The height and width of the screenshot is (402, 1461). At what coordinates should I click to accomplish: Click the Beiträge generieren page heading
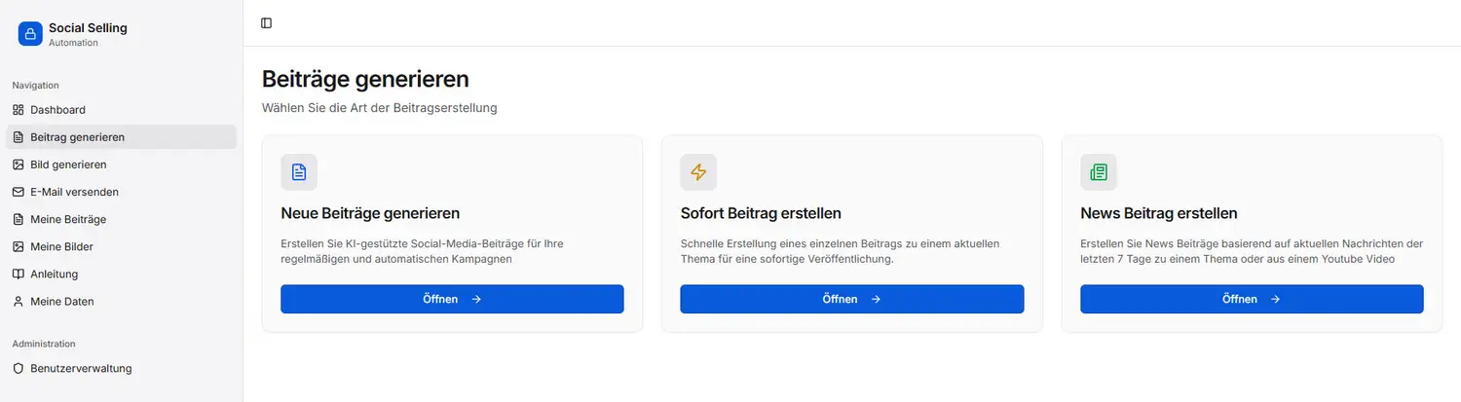365,79
